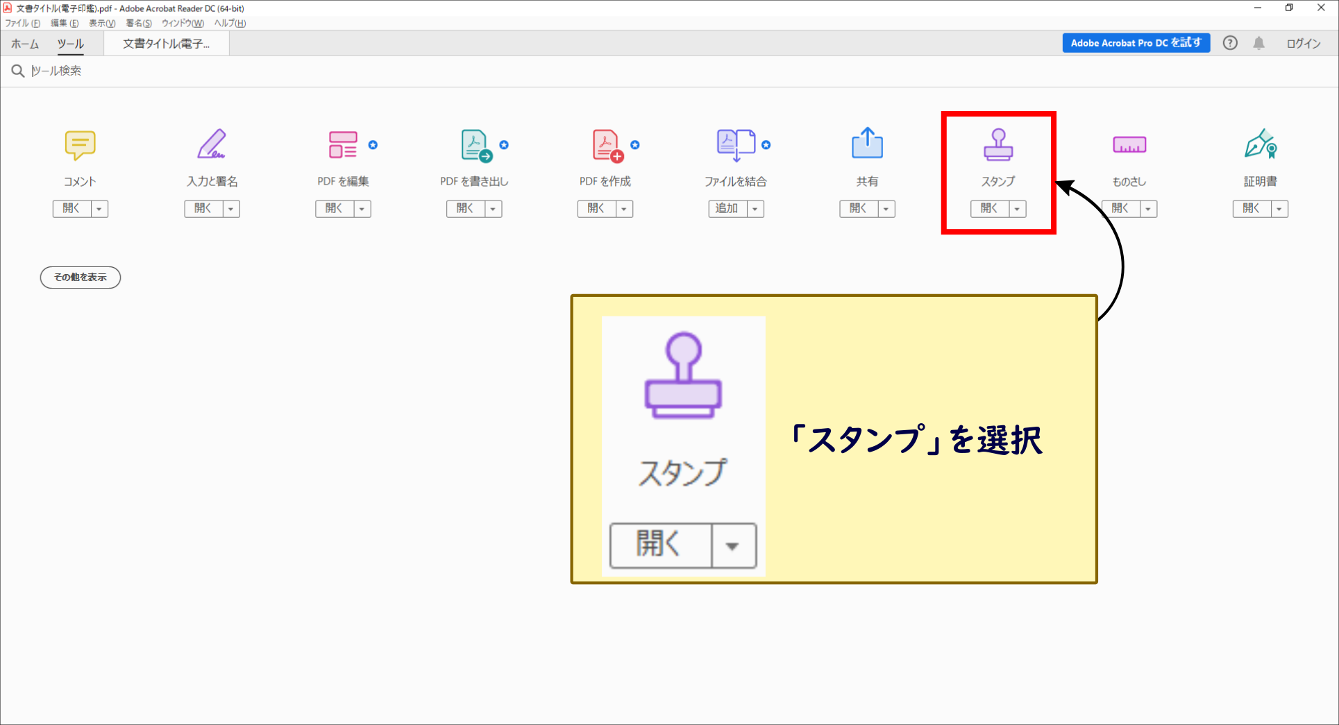Open the ファイル (File) menu

pos(22,23)
